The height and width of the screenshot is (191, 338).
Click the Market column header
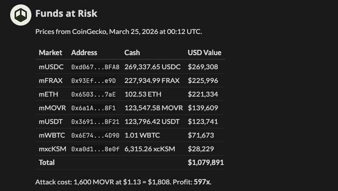coord(50,52)
